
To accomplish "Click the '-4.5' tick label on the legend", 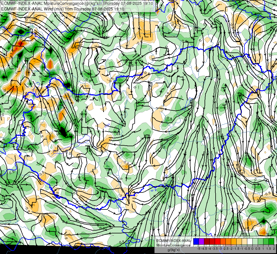I will 204,249.
